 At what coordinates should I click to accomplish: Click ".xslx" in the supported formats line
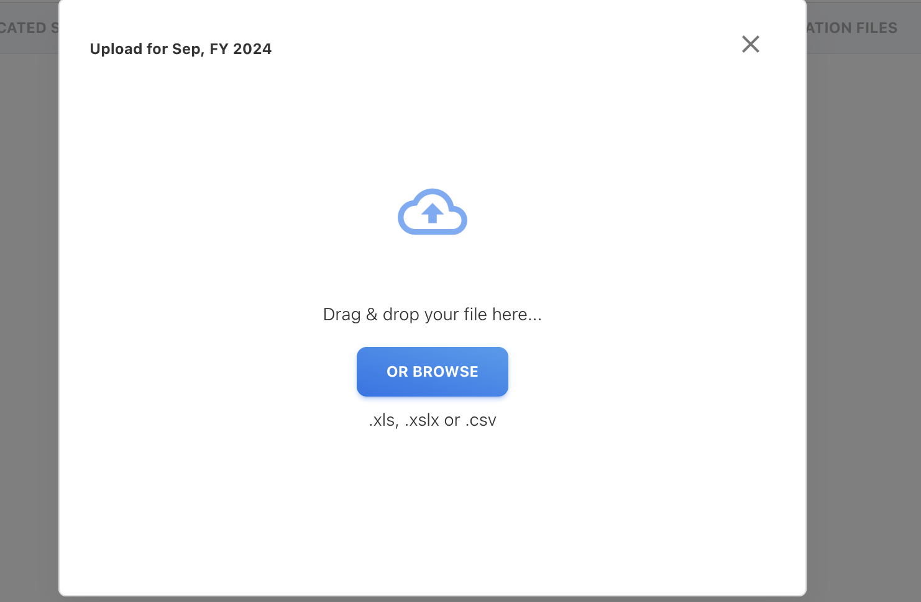tap(422, 420)
